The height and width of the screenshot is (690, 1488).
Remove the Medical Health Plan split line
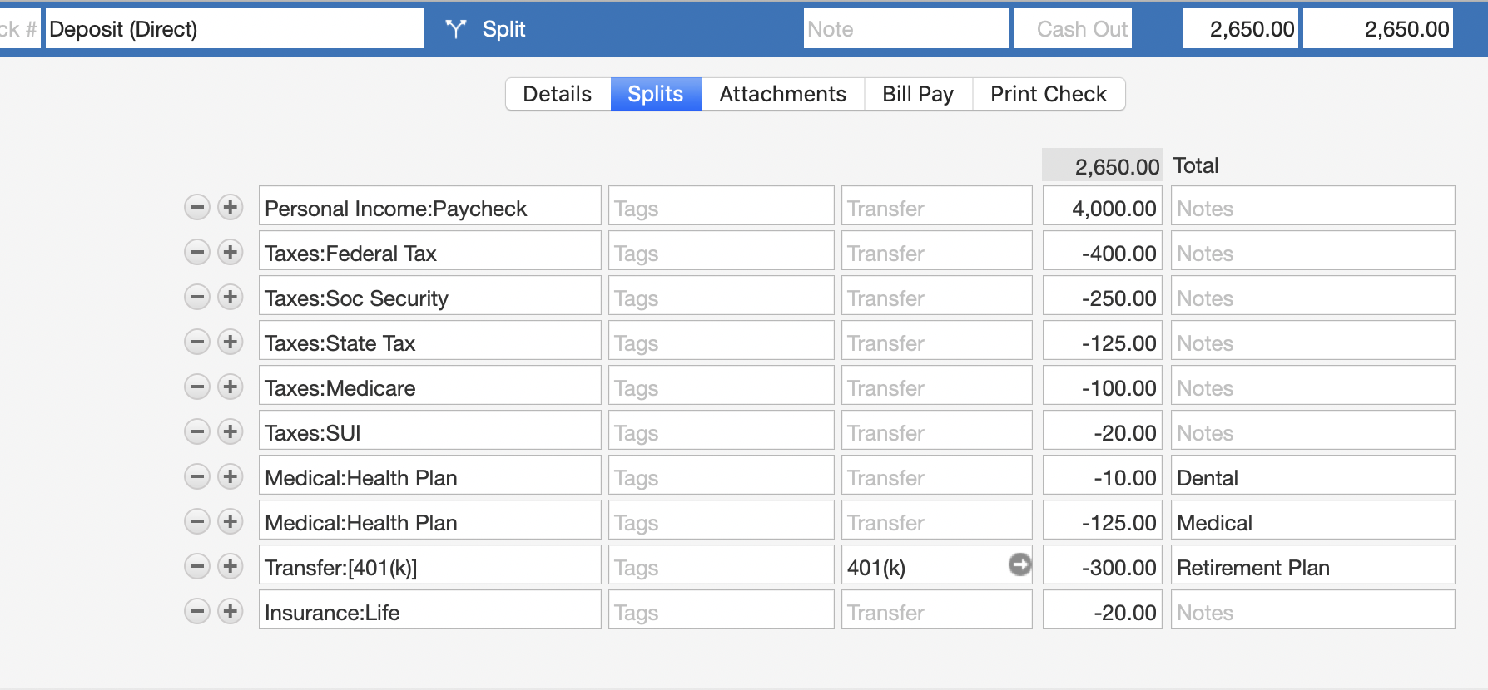pos(197,521)
